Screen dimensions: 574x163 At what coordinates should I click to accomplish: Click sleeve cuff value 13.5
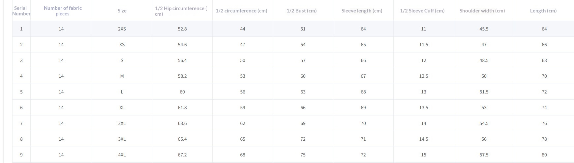tap(424, 108)
